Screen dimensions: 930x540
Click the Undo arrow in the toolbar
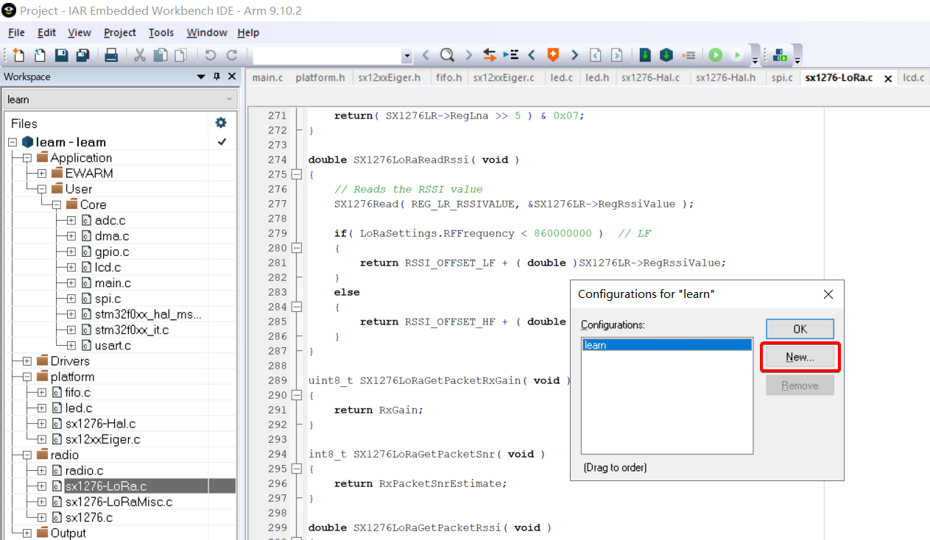click(211, 55)
